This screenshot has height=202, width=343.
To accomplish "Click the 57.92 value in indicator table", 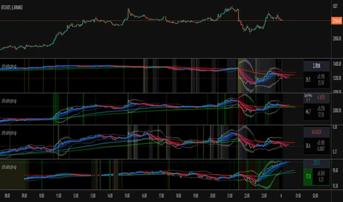I will pos(321,115).
